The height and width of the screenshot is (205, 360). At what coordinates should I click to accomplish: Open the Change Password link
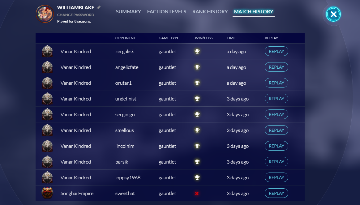75,15
